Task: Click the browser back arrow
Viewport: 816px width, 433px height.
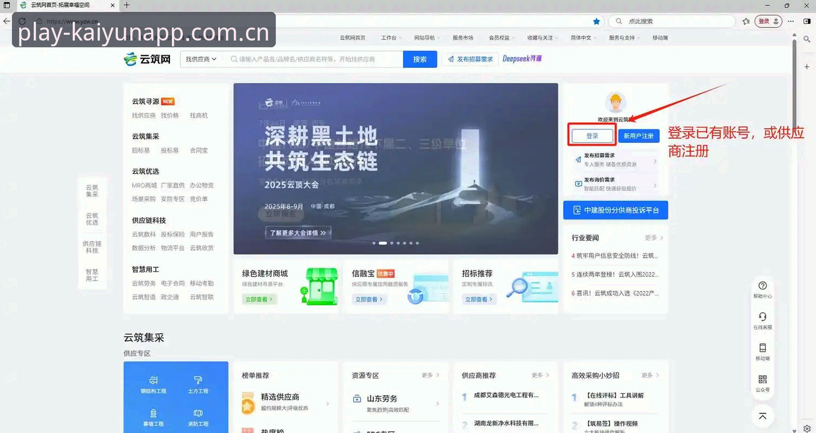Action: coord(6,21)
